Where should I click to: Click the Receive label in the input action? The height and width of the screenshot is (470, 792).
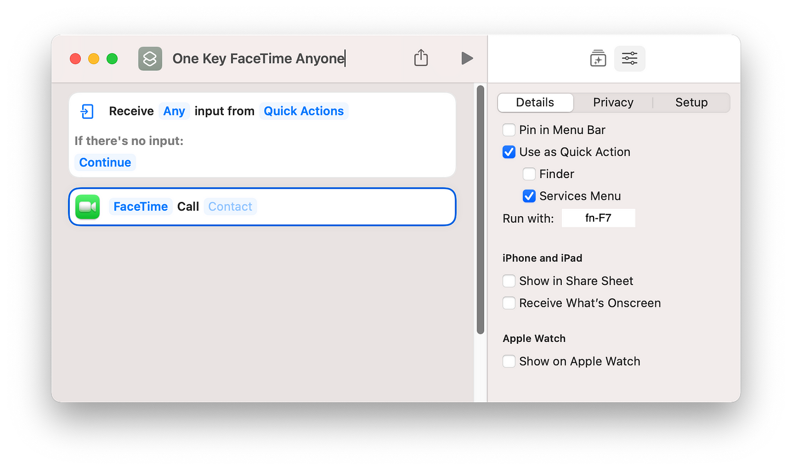[131, 111]
